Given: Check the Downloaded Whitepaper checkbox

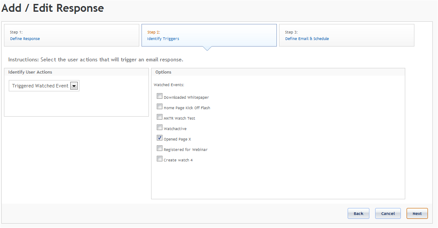Looking at the screenshot, I should click(x=159, y=96).
